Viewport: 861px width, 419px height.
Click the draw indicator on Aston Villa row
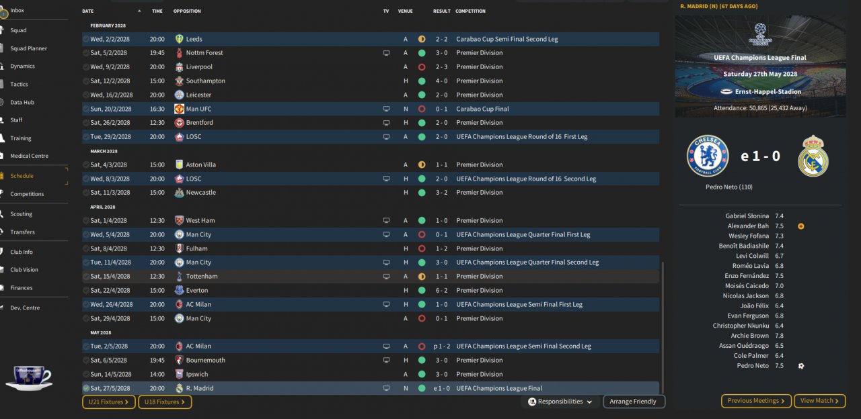[x=422, y=165]
